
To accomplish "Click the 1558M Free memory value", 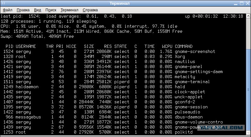I will pyautogui.click(x=170, y=31).
